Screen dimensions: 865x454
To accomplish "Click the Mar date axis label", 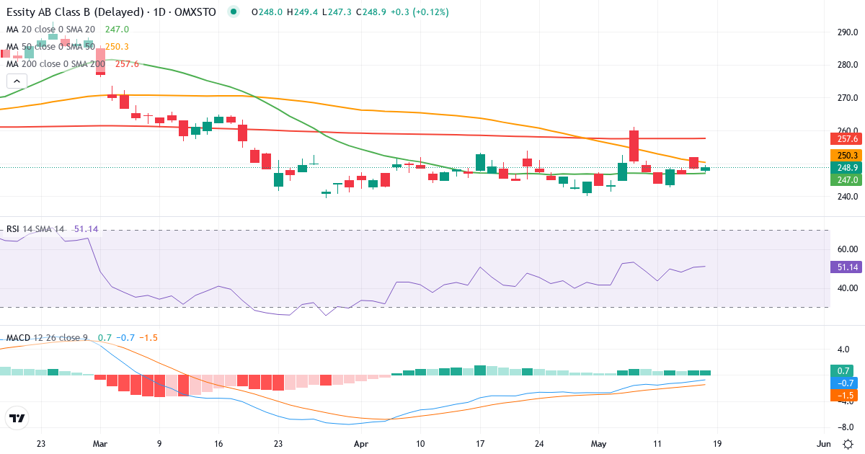I will pyautogui.click(x=99, y=444).
